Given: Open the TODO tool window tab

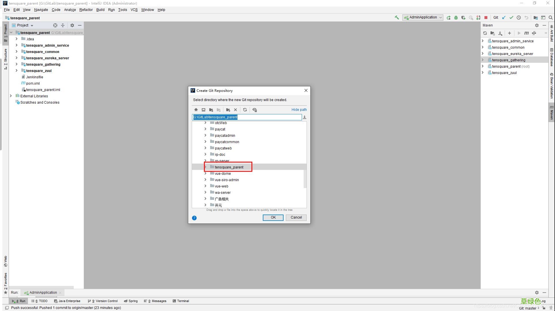Looking at the screenshot, I should point(39,301).
